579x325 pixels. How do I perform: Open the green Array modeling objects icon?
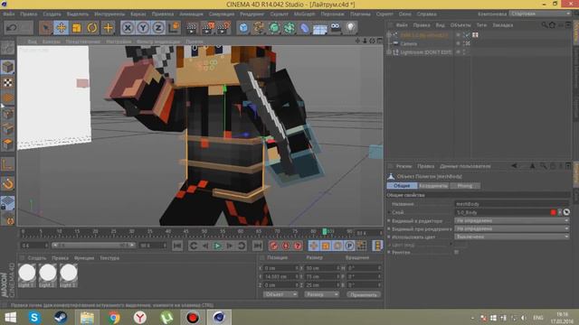tap(289, 28)
